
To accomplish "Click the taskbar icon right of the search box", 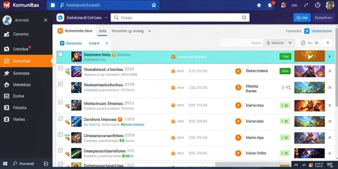I will click(x=46, y=164).
